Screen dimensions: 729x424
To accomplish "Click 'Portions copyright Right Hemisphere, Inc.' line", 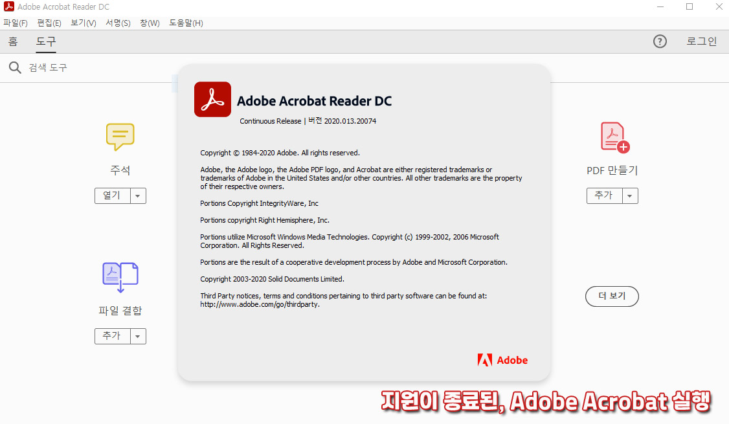I will point(265,220).
